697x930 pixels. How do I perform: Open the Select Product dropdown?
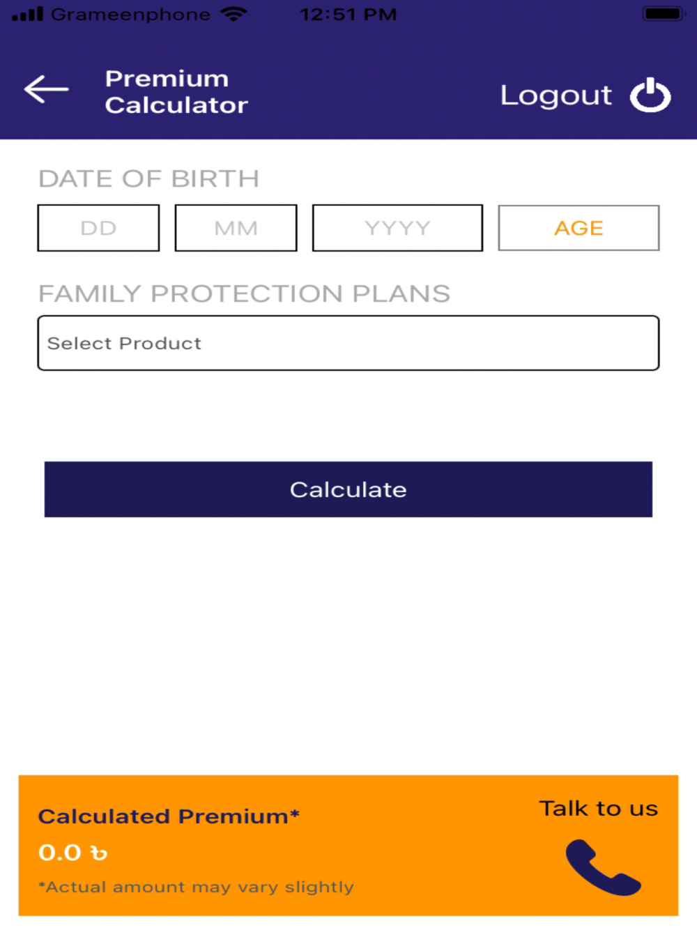pos(348,343)
